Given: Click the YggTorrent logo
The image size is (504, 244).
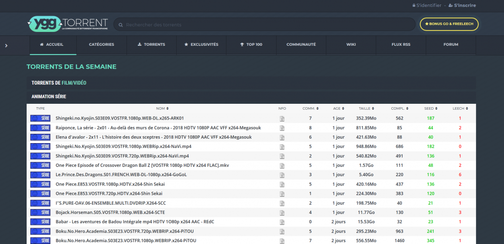Looking at the screenshot, I should [x=67, y=24].
